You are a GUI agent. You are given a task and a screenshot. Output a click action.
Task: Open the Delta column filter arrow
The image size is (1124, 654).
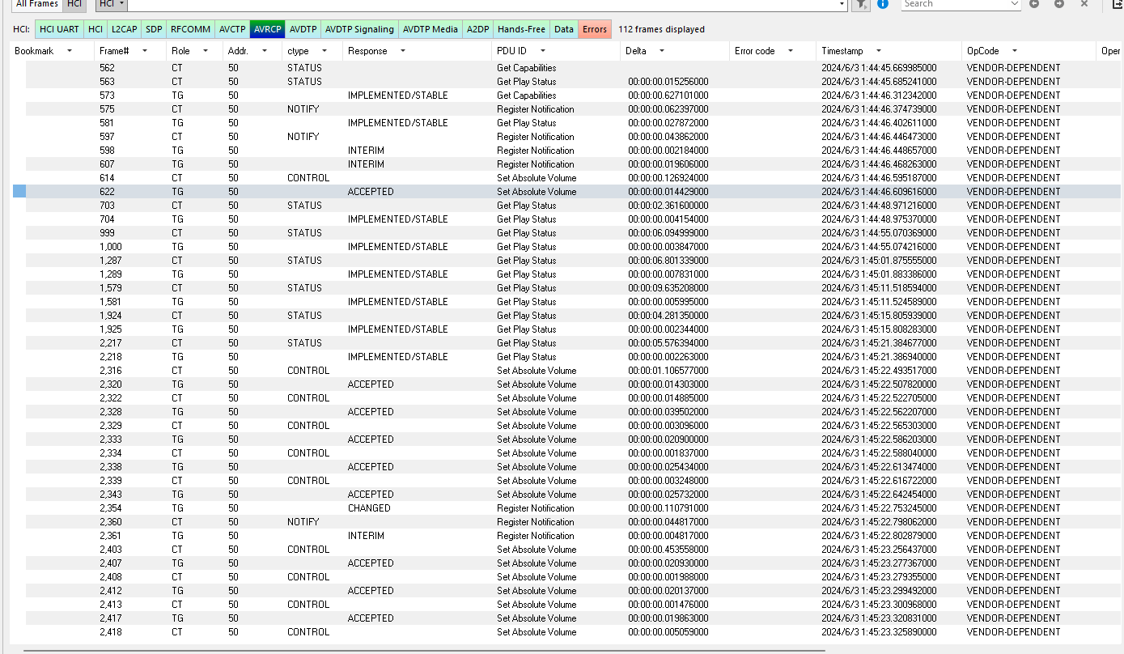[661, 51]
